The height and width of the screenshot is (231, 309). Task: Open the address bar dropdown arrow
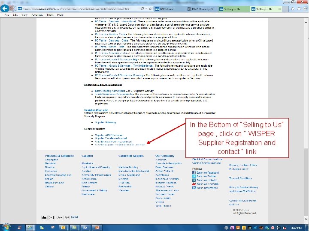tap(146, 9)
